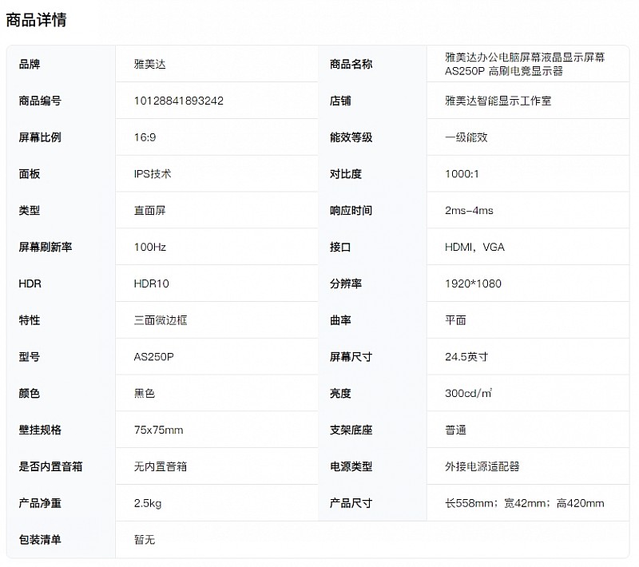
Task: Click the '屏幕尺寸' label
Action: (x=351, y=357)
